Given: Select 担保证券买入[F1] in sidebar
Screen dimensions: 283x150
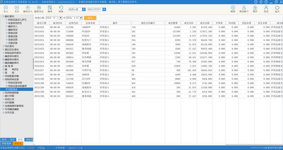Looking at the screenshot, I should (17, 20).
